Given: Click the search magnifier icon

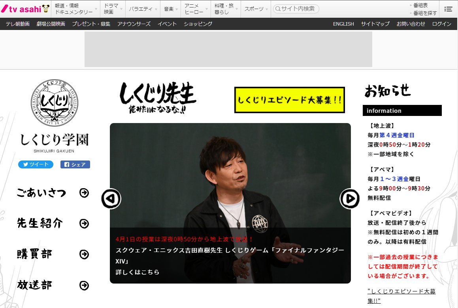Looking at the screenshot, I should point(278,9).
